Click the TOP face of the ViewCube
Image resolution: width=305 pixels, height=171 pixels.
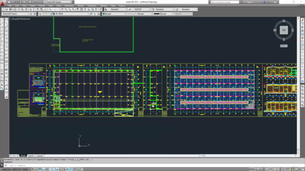coord(284,30)
